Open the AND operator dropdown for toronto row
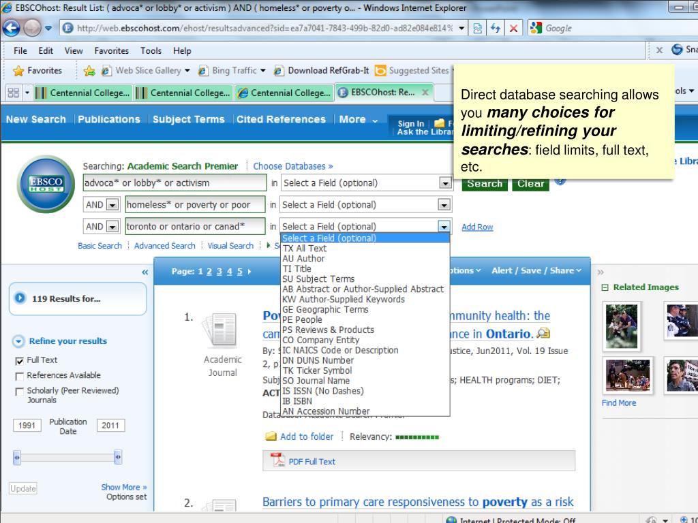698x523 pixels. coord(112,227)
